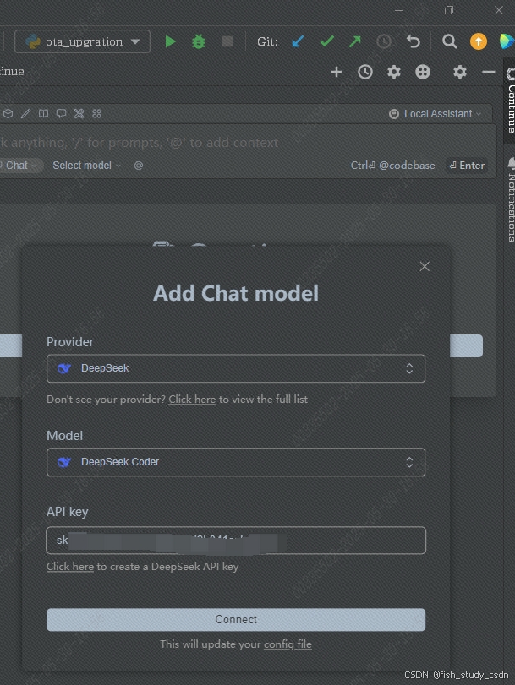Open Continue side tab

click(x=511, y=101)
